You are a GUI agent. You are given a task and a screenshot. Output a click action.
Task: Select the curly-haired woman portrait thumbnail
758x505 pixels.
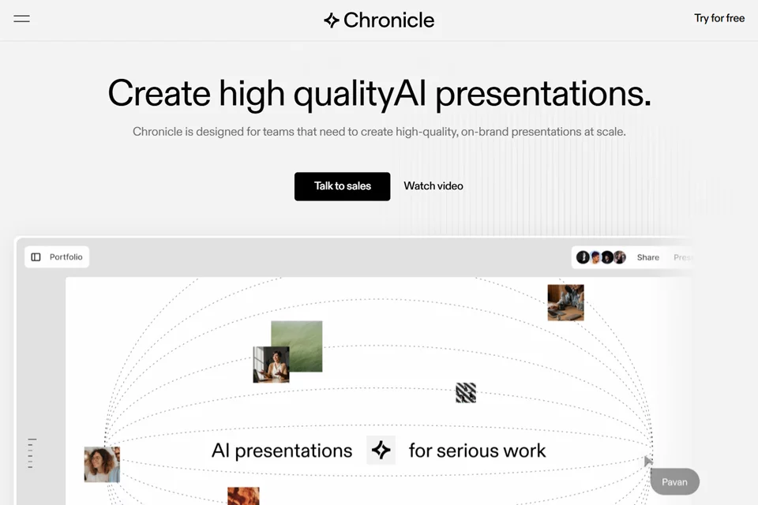(x=102, y=465)
